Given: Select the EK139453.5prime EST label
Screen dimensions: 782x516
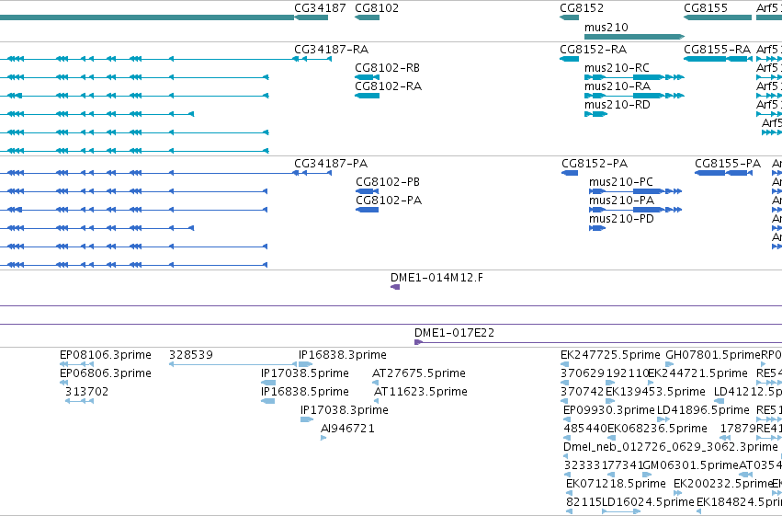Looking at the screenshot, I should tap(655, 392).
